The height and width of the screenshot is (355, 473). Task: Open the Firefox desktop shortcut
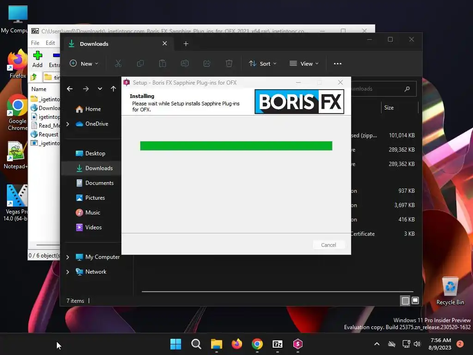tap(17, 65)
